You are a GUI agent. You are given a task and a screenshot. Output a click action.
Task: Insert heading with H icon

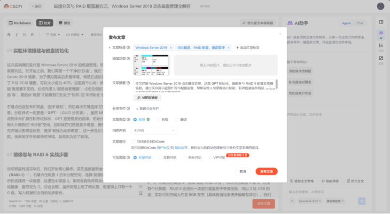coord(24,35)
